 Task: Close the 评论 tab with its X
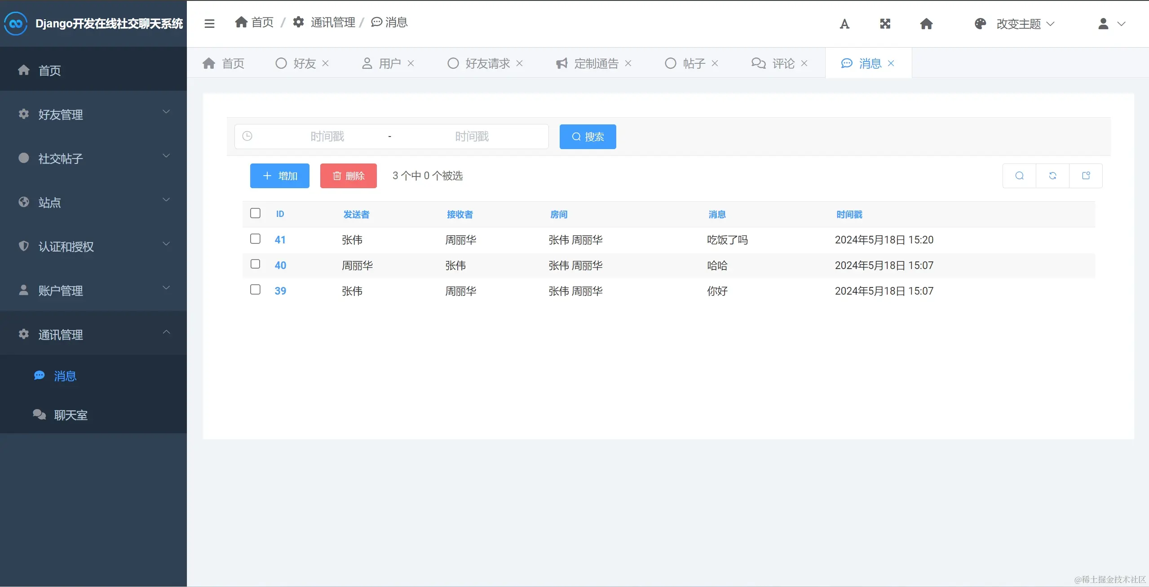pyautogui.click(x=804, y=63)
